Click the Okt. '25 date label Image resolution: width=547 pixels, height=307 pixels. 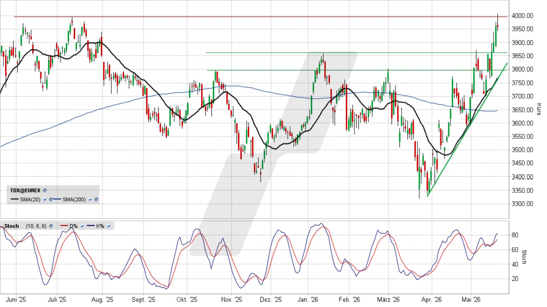coord(187,300)
